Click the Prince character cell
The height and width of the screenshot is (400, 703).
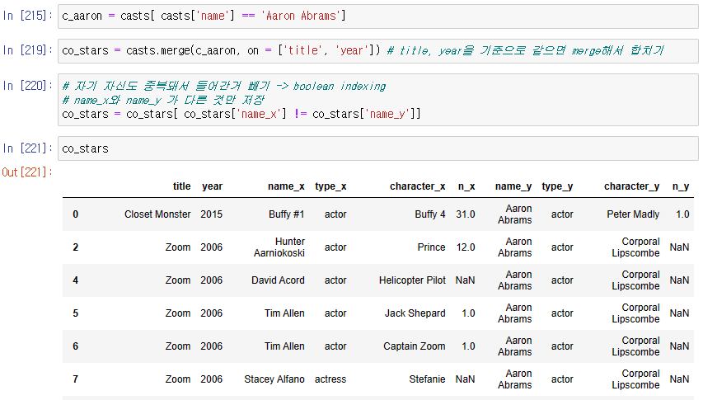[x=431, y=247]
